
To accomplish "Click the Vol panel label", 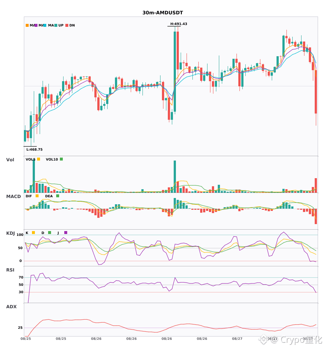I will pos(10,160).
